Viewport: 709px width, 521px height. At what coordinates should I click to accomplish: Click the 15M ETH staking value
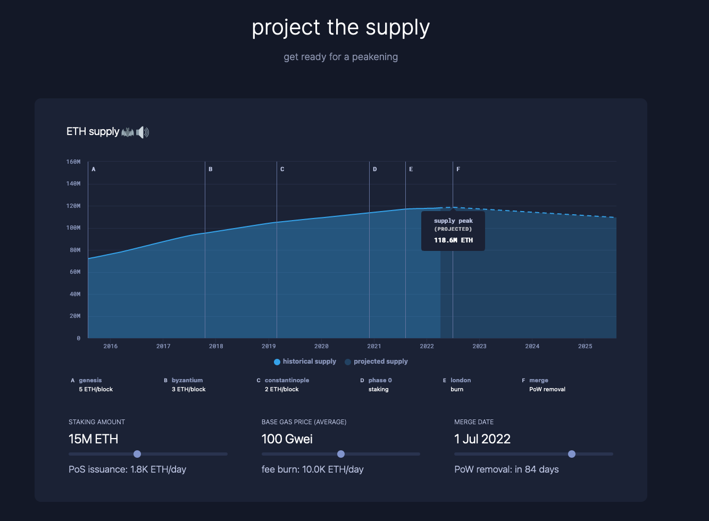coord(94,439)
